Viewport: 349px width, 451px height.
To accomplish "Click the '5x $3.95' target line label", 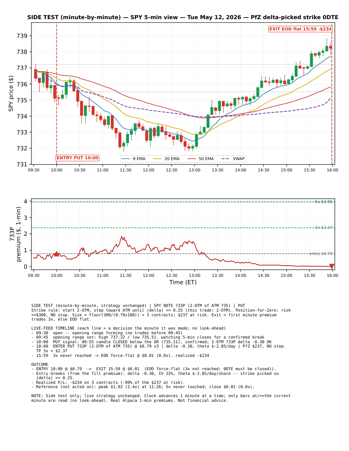I will pyautogui.click(x=324, y=201).
